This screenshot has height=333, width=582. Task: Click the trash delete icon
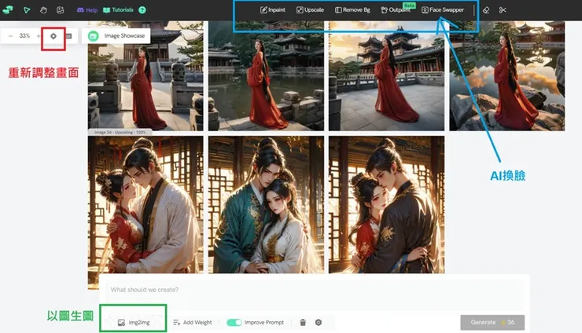coord(303,323)
